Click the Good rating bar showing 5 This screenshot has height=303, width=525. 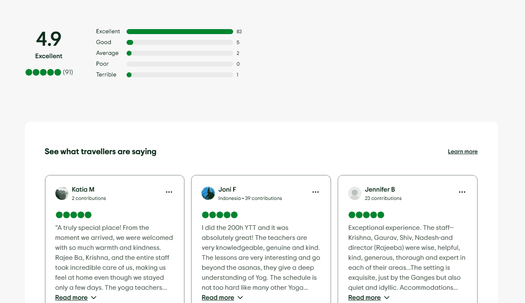179,42
